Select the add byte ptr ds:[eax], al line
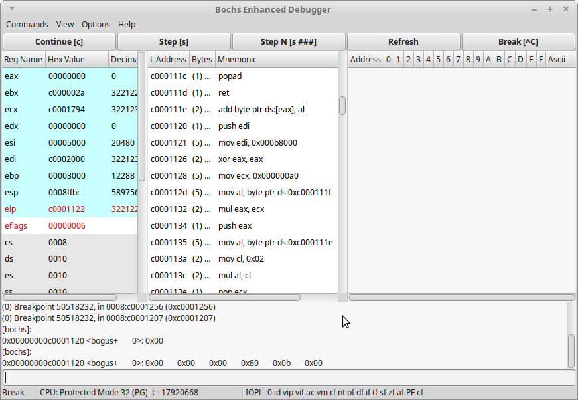 243,109
